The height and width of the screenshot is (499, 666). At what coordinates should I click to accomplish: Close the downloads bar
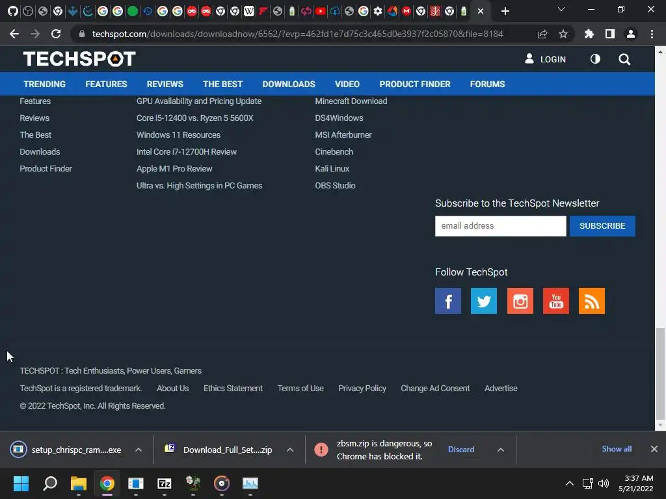click(x=654, y=448)
